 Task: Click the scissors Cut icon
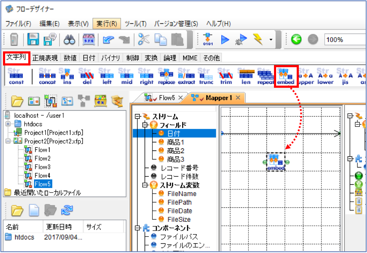pyautogui.click(x=144, y=39)
